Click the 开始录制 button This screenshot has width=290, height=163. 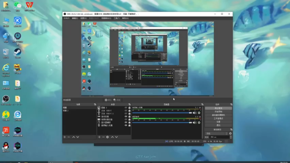[x=219, y=112]
